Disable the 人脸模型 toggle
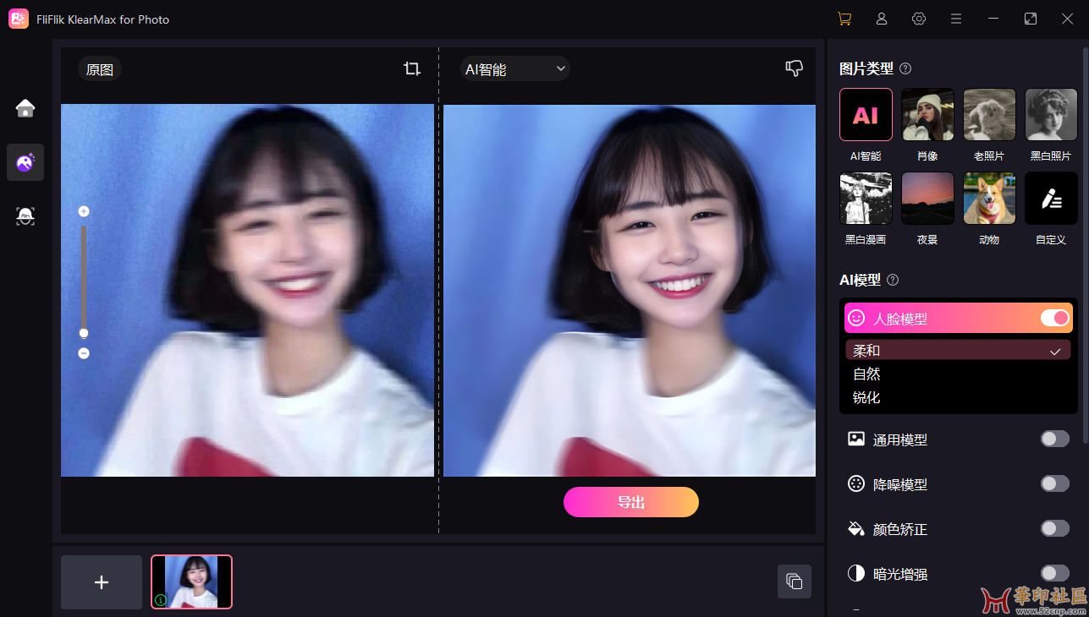The height and width of the screenshot is (617, 1089). [x=1054, y=318]
